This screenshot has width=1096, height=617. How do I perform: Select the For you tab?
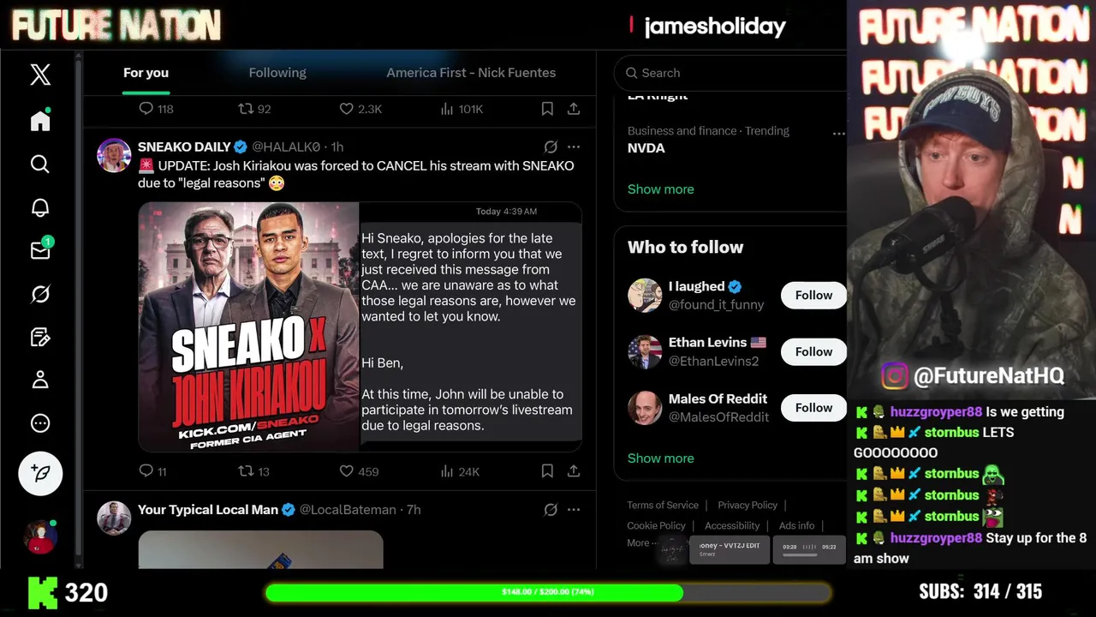pyautogui.click(x=146, y=73)
